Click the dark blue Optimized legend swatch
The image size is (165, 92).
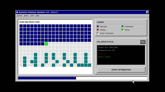coord(98,27)
